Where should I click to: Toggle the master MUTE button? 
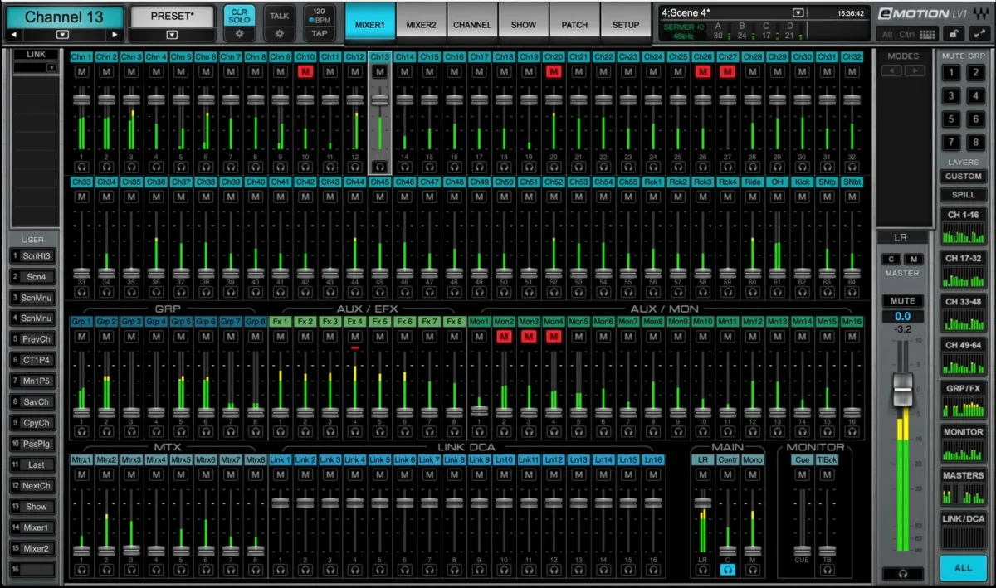coord(902,301)
